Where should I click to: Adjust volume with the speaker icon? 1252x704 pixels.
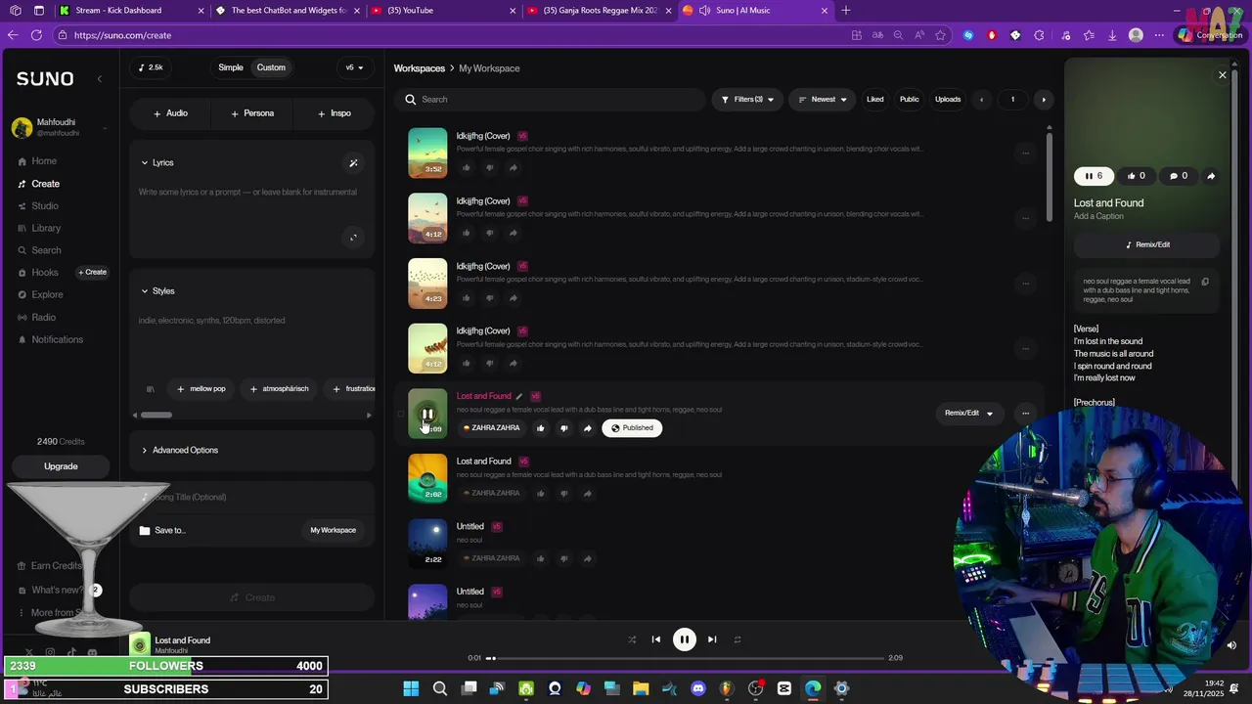point(1230,645)
